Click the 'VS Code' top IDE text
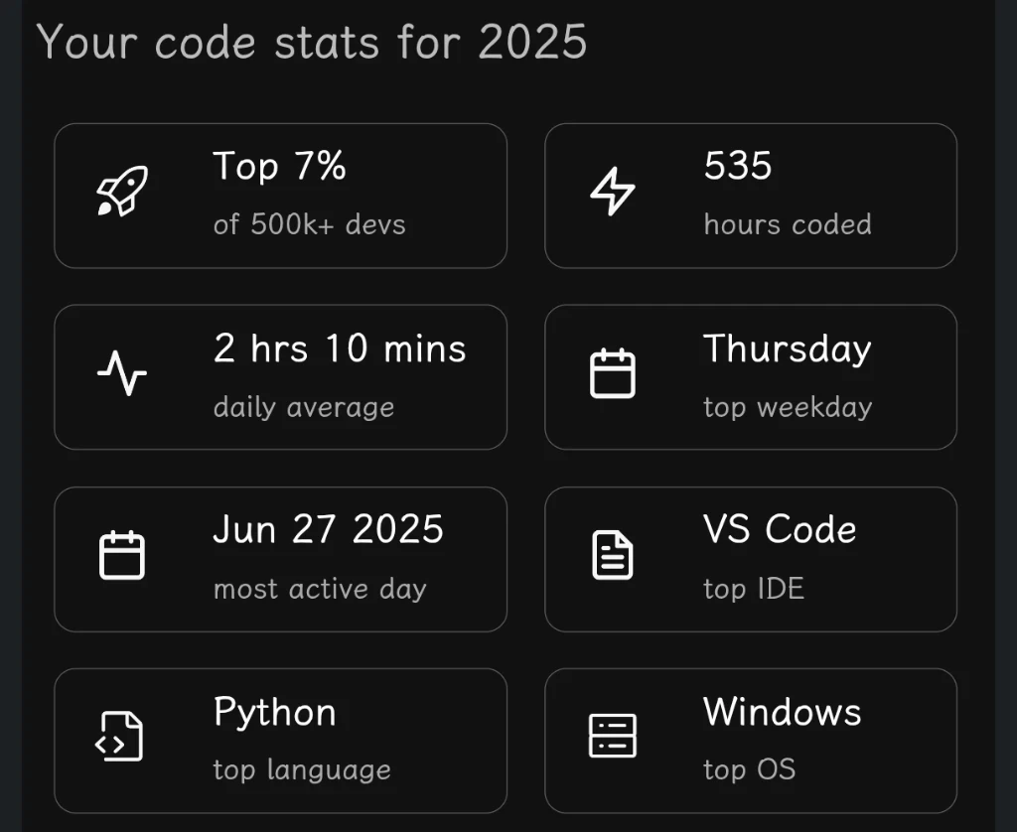Screen dimensions: 1017x832 (x=780, y=529)
